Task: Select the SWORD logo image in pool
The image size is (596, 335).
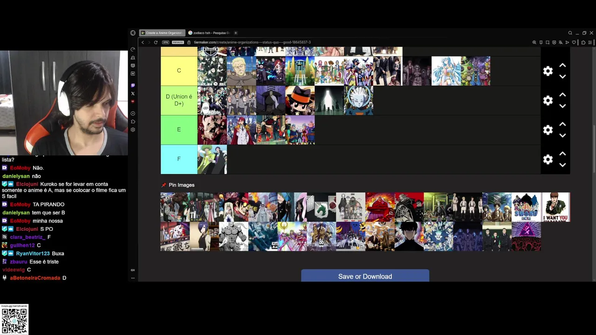Action: [526, 207]
